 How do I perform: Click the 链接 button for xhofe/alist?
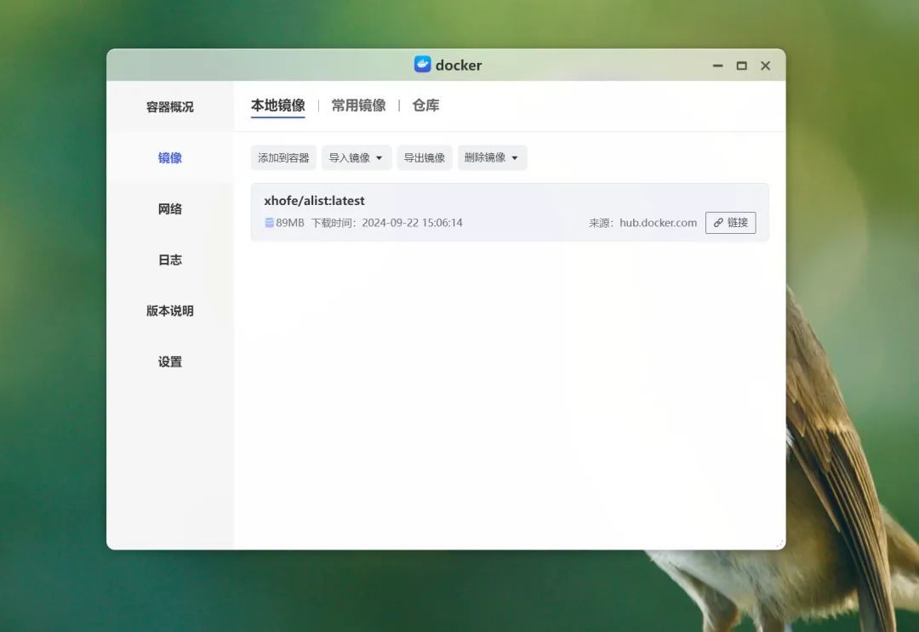[731, 223]
